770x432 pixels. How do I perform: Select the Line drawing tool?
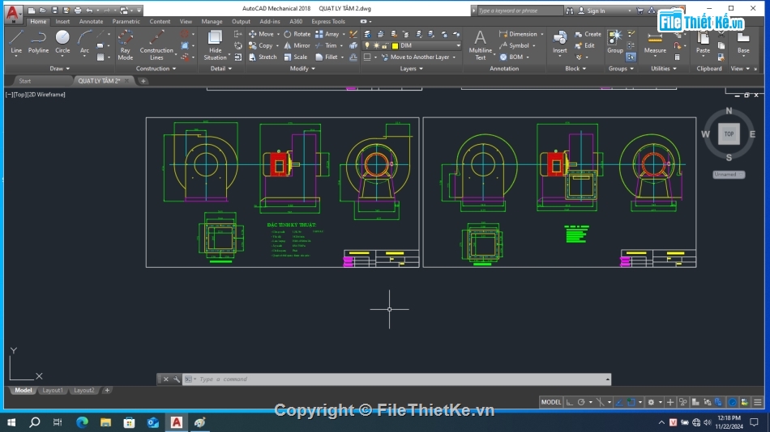16,42
